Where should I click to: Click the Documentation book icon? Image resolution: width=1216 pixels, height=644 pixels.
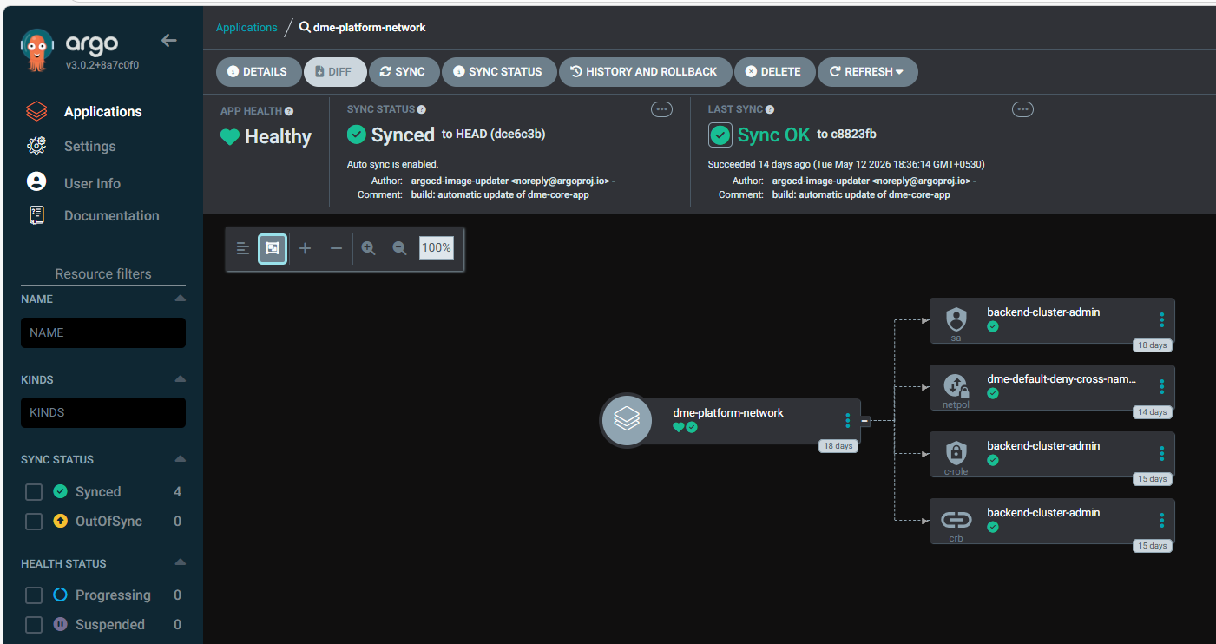click(x=36, y=215)
